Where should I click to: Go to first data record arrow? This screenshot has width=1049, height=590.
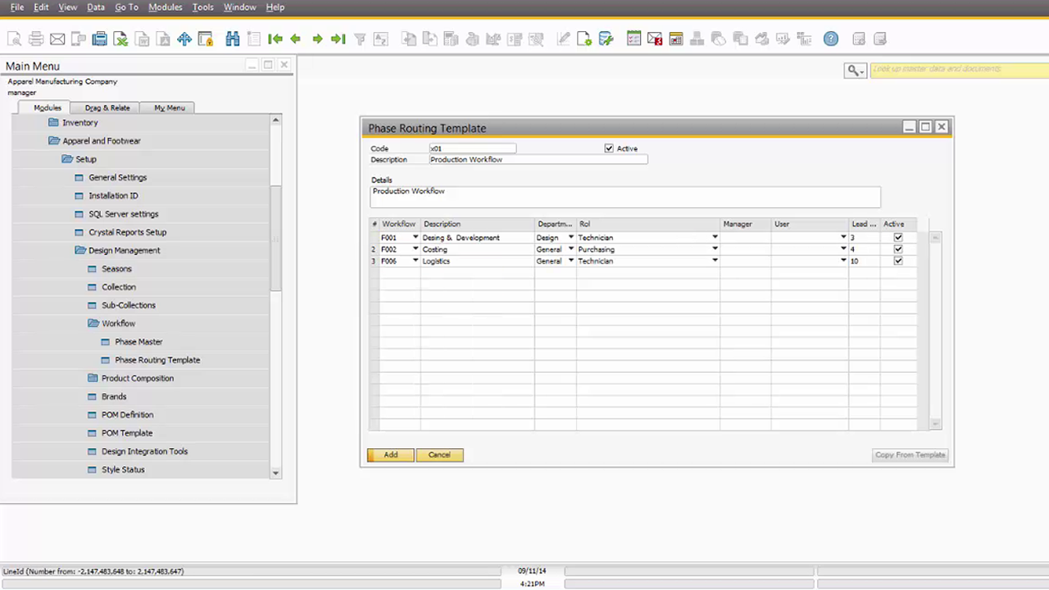pos(275,39)
